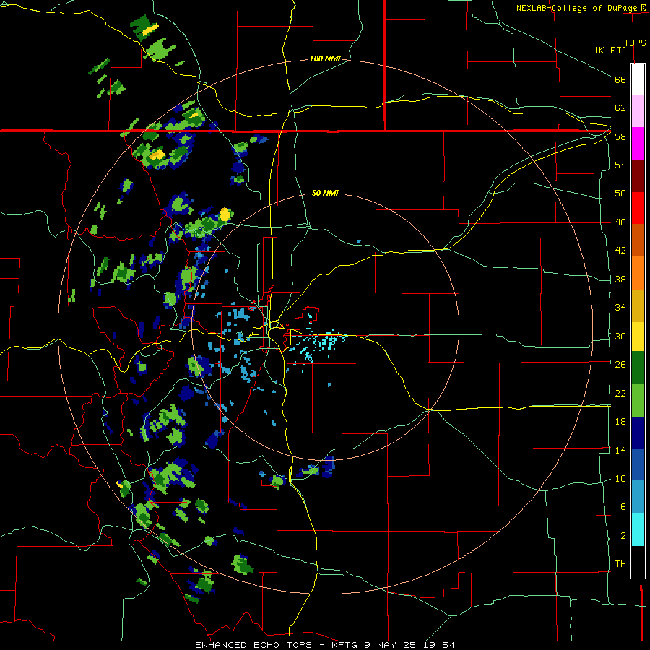
Task: Click the 50 NMI range ring label
Action: pos(325,193)
